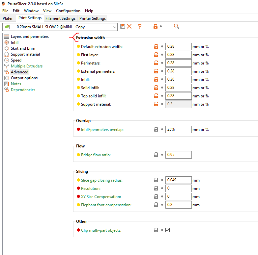Image resolution: width=258 pixels, height=255 pixels.
Task: Select Skirt and brim page
Action: point(23,48)
